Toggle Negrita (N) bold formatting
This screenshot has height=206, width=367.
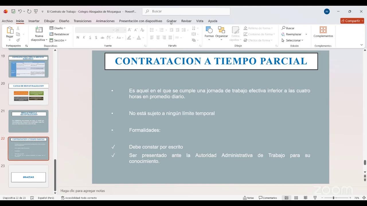click(78, 37)
